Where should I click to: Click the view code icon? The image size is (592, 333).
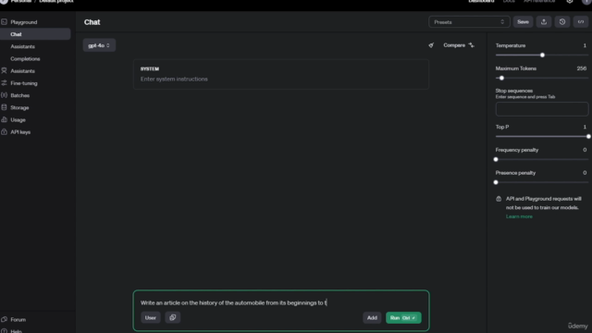[581, 22]
